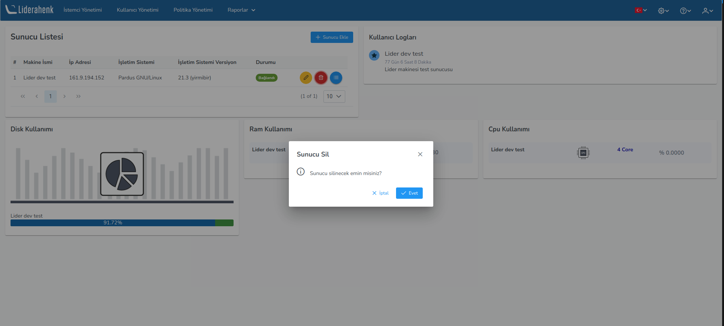This screenshot has height=326, width=724.
Task: Close the Sunucu Sil dialog
Action: click(420, 154)
